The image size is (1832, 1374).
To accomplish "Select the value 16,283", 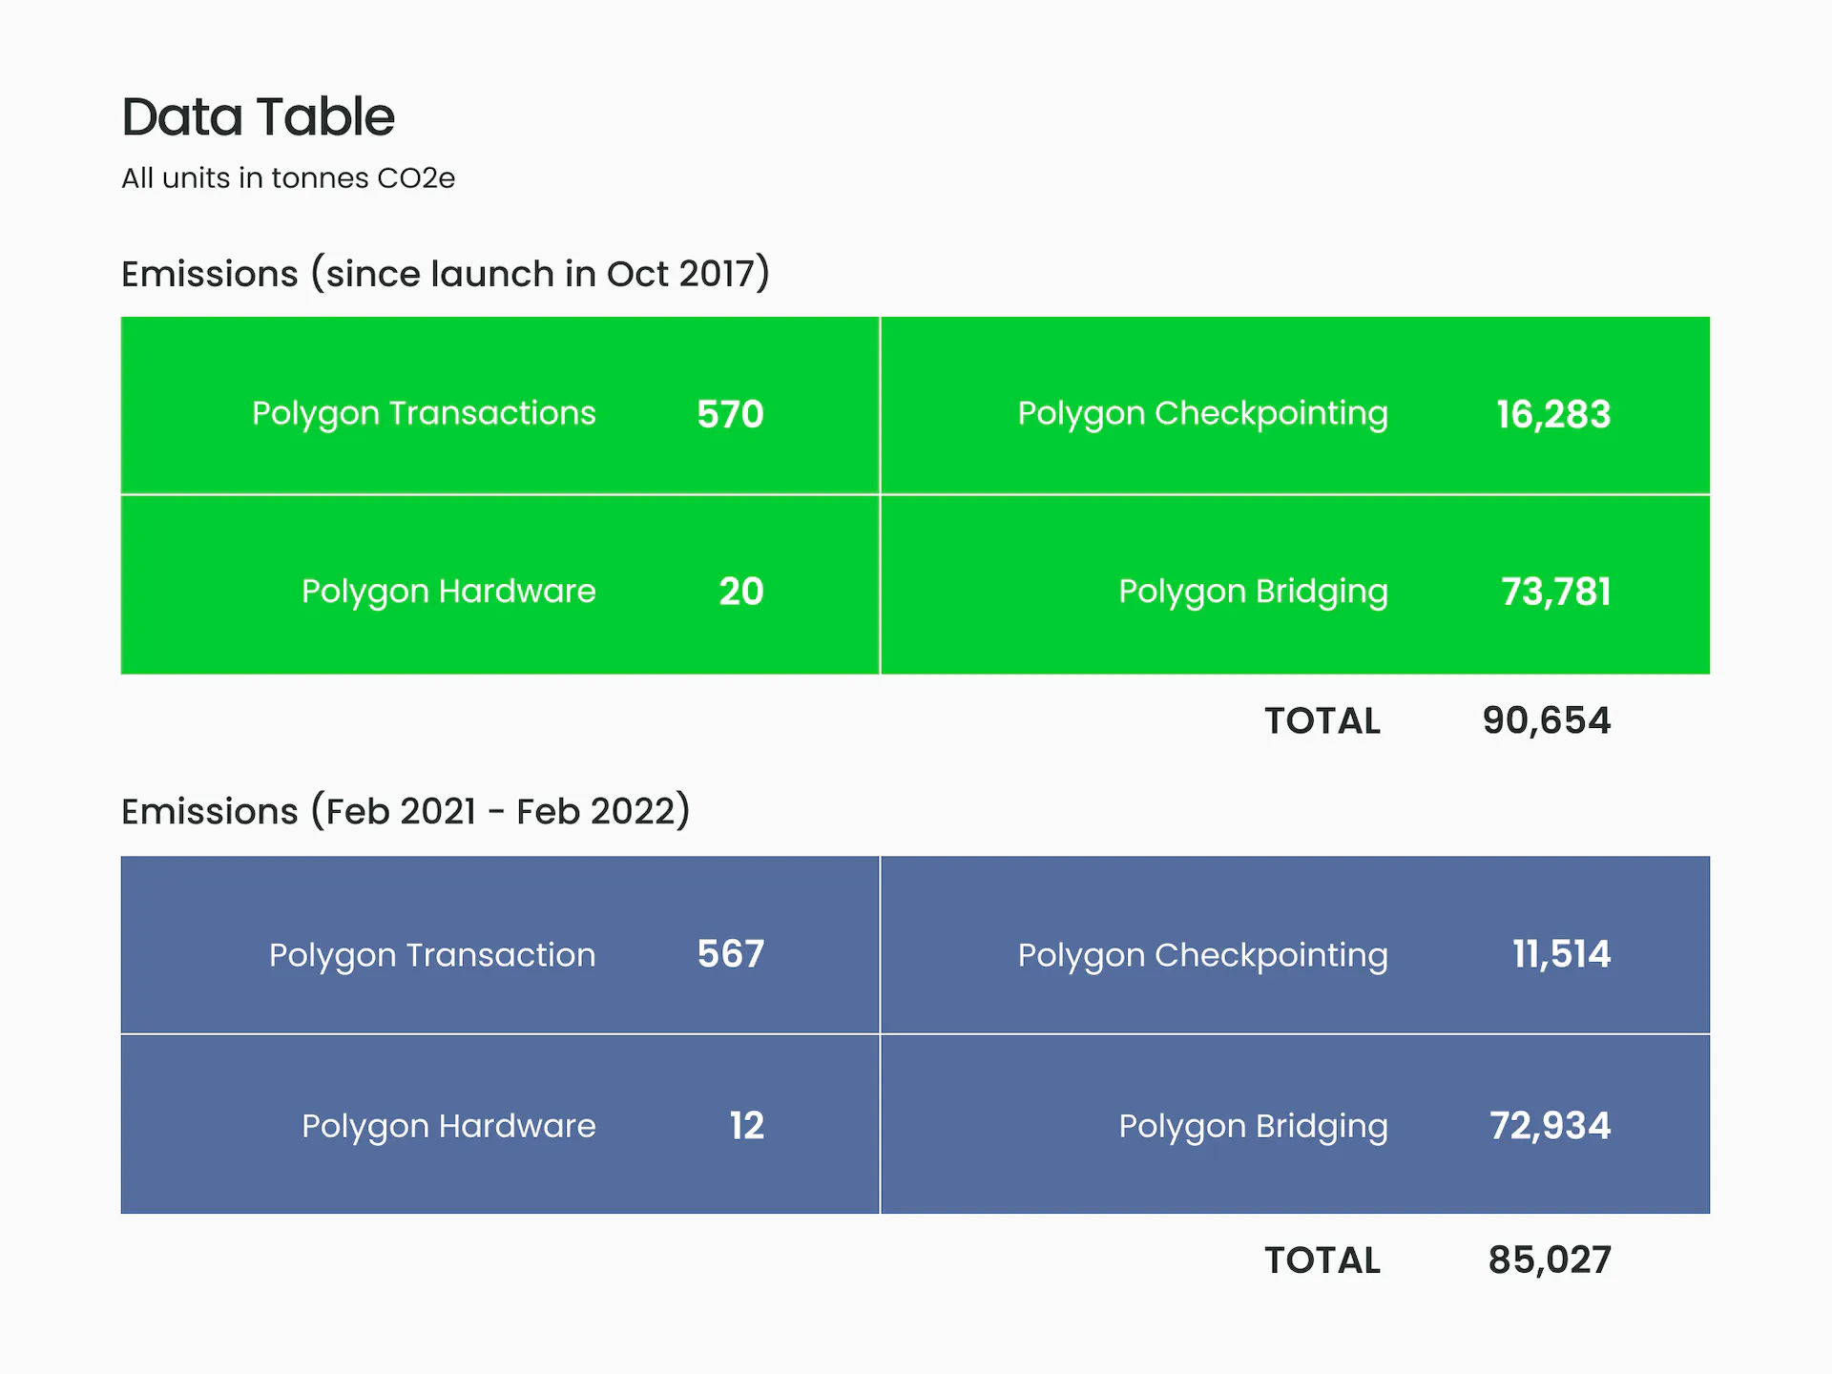I will [x=1553, y=414].
